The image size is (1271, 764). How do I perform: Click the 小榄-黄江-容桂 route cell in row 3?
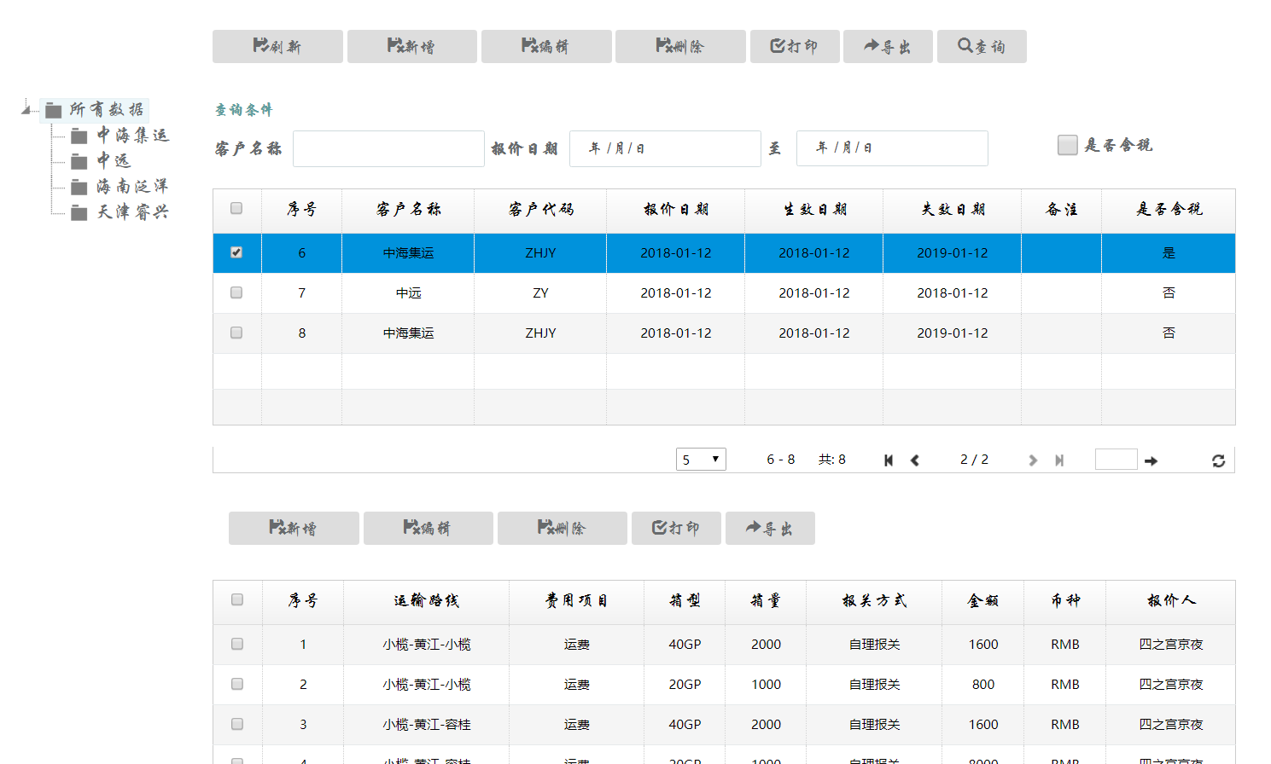[426, 724]
